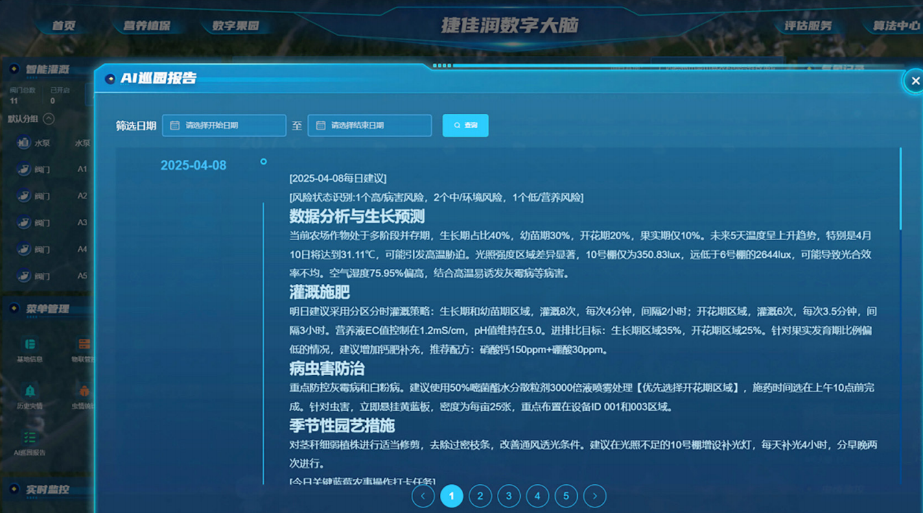Click the start date input field

(224, 126)
